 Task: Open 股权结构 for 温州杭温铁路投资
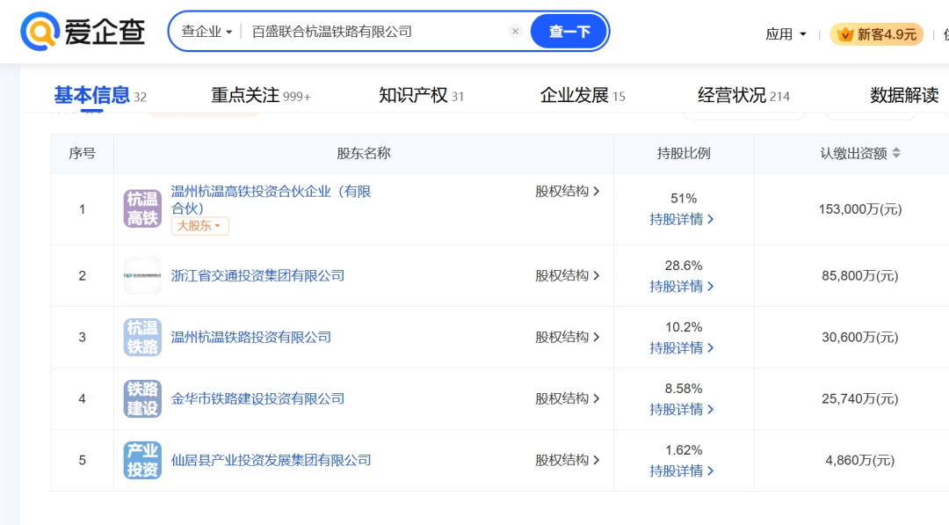pyautogui.click(x=567, y=338)
